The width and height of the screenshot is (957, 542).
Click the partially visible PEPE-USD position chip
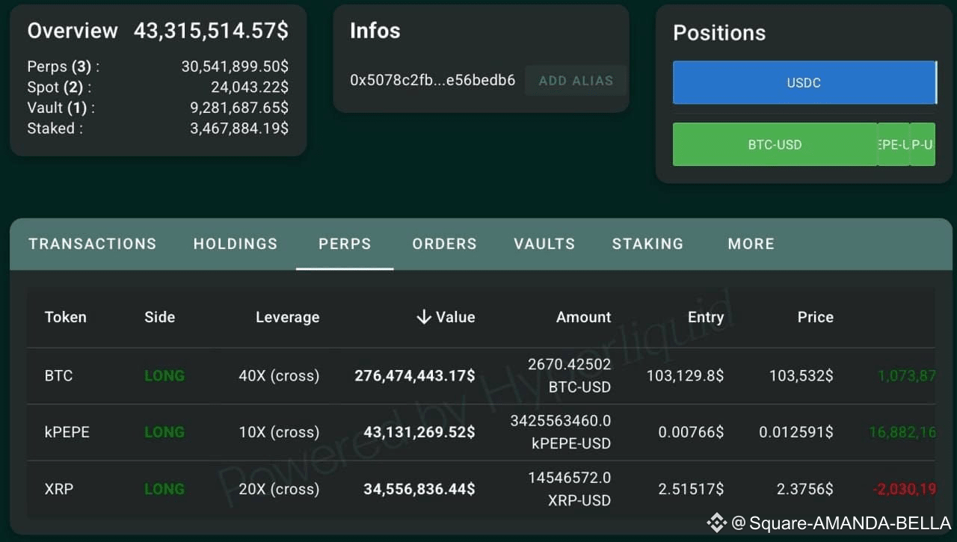coord(893,144)
